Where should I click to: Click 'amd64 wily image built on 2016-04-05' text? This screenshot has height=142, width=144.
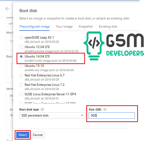49,70
